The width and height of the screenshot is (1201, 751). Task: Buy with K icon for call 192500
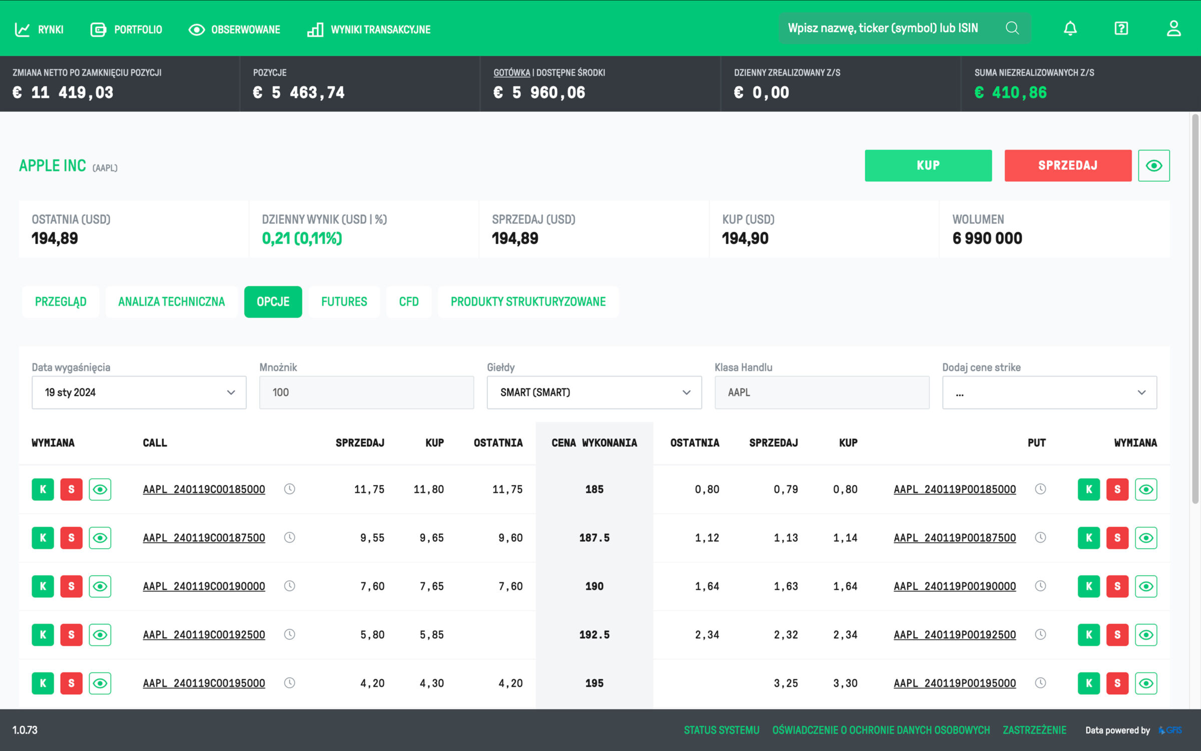(43, 635)
